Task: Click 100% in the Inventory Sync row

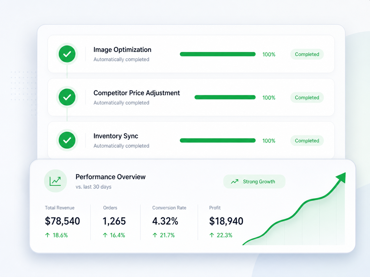Action: pos(269,141)
